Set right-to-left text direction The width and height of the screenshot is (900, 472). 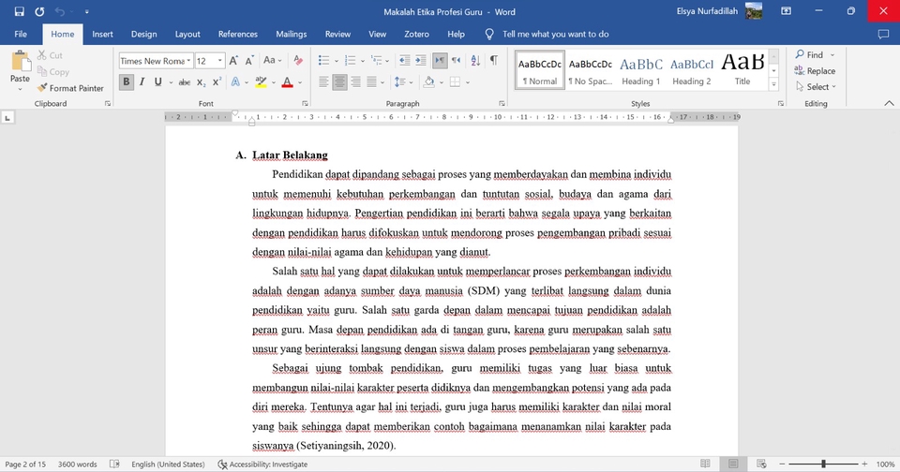click(x=457, y=60)
